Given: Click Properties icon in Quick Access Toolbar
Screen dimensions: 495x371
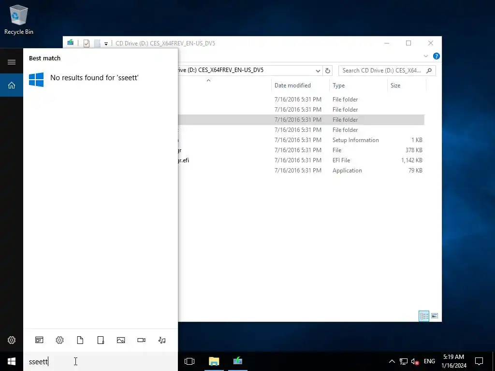Looking at the screenshot, I should (87, 43).
